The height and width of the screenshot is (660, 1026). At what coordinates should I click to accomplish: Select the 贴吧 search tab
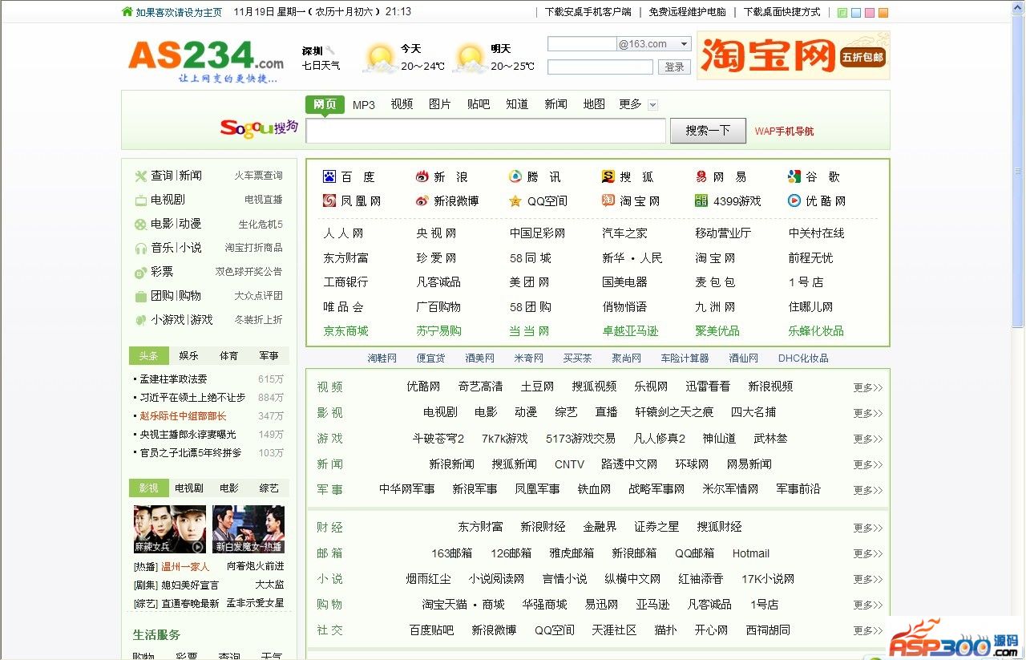pos(479,104)
